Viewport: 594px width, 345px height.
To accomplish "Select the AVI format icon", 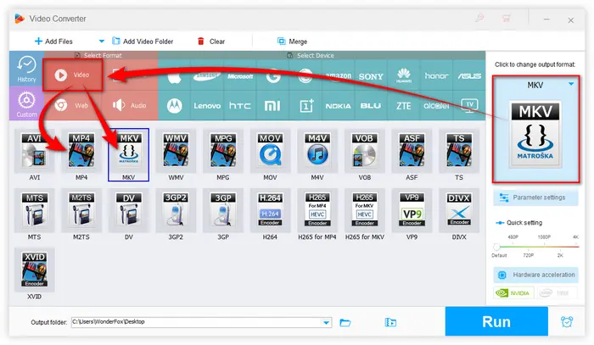I will point(35,151).
